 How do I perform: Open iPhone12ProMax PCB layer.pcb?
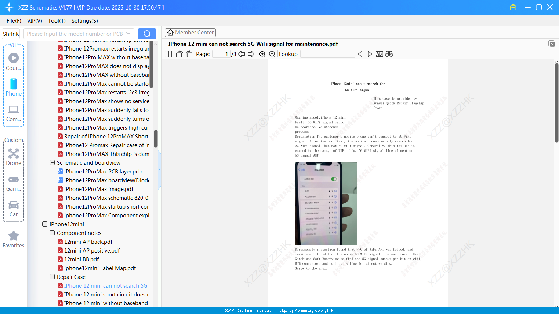pyautogui.click(x=103, y=172)
